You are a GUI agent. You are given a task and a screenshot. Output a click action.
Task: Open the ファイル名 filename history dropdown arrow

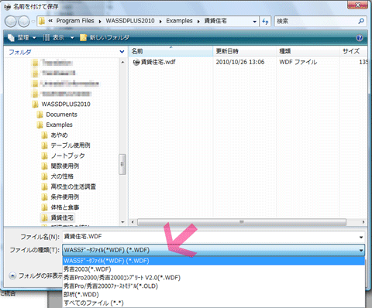click(x=361, y=237)
